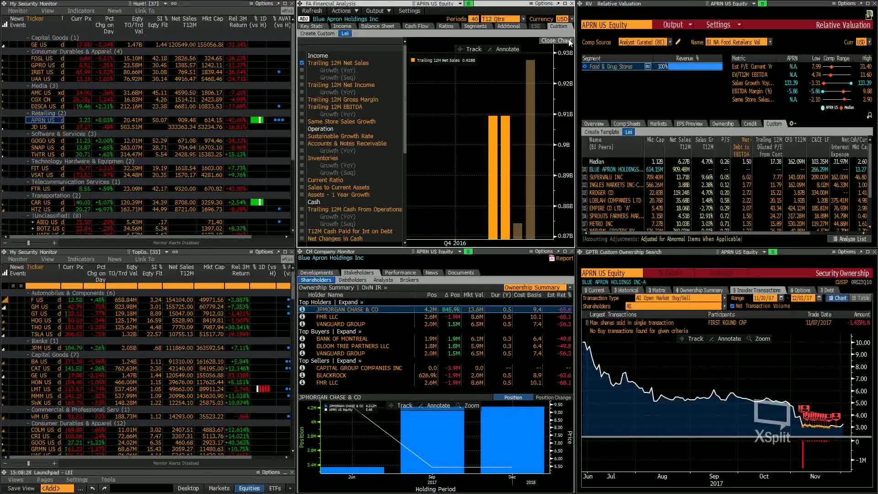The width and height of the screenshot is (878, 494).
Task: Adjust the zoom slider under Hunt monitor
Action: click(28, 243)
